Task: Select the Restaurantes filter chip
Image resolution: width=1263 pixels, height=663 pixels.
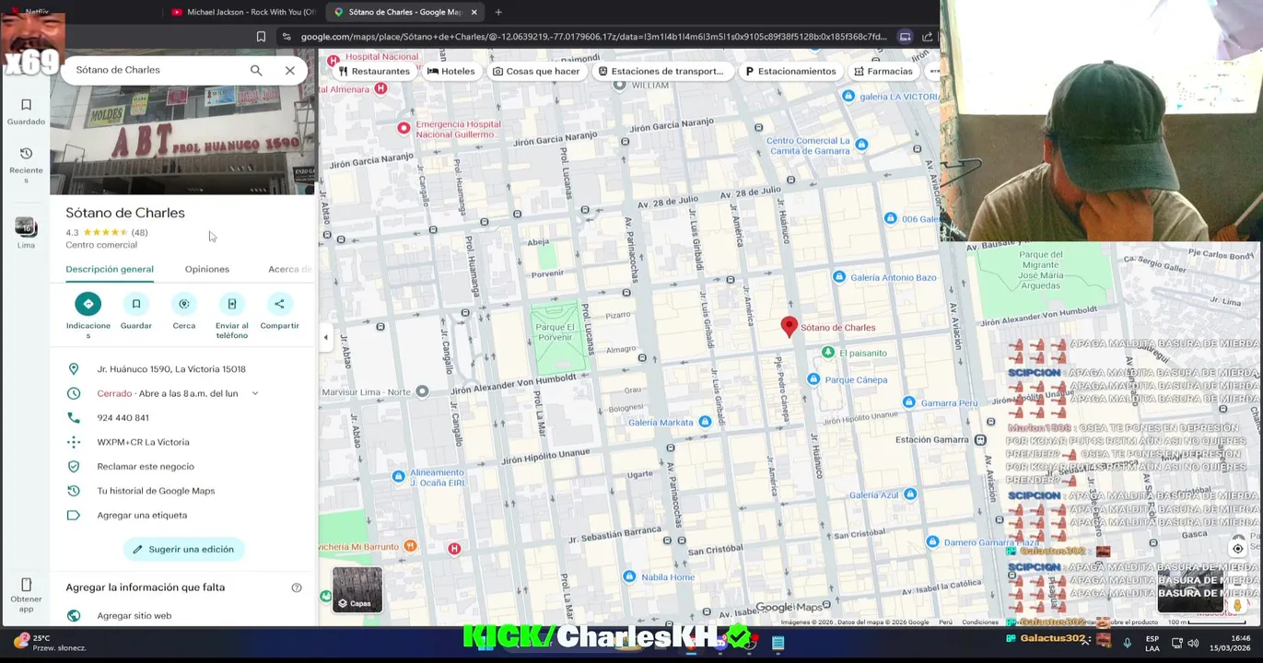Action: coord(375,71)
